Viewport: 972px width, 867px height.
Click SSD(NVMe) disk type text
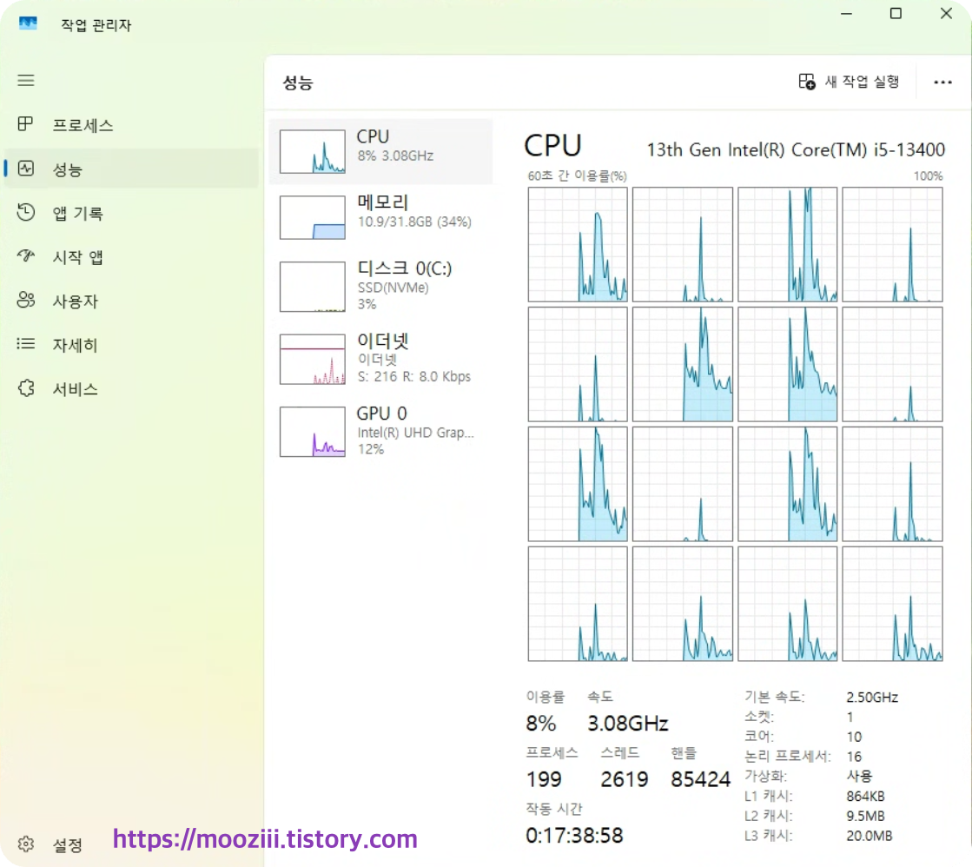click(x=393, y=288)
